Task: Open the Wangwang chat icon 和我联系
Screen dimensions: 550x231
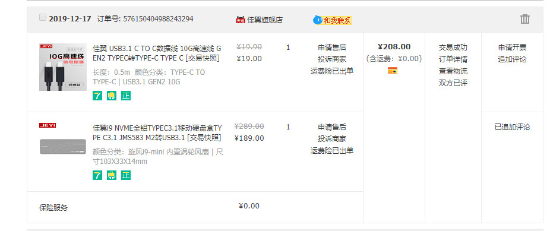Action: tap(332, 20)
